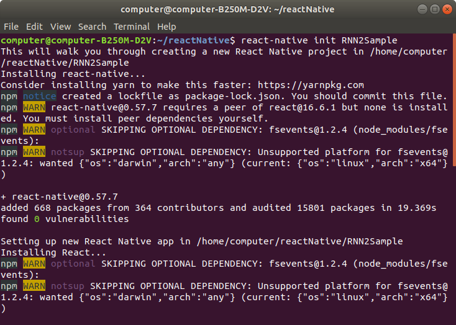Click the Setting up new React Native app line
The height and width of the screenshot is (325, 456).
(201, 241)
